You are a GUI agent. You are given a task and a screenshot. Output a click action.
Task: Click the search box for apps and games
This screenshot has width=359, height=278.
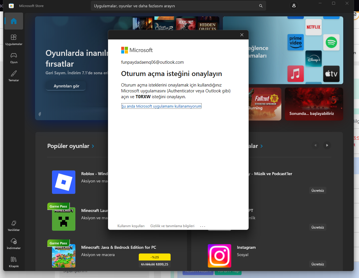[178, 6]
